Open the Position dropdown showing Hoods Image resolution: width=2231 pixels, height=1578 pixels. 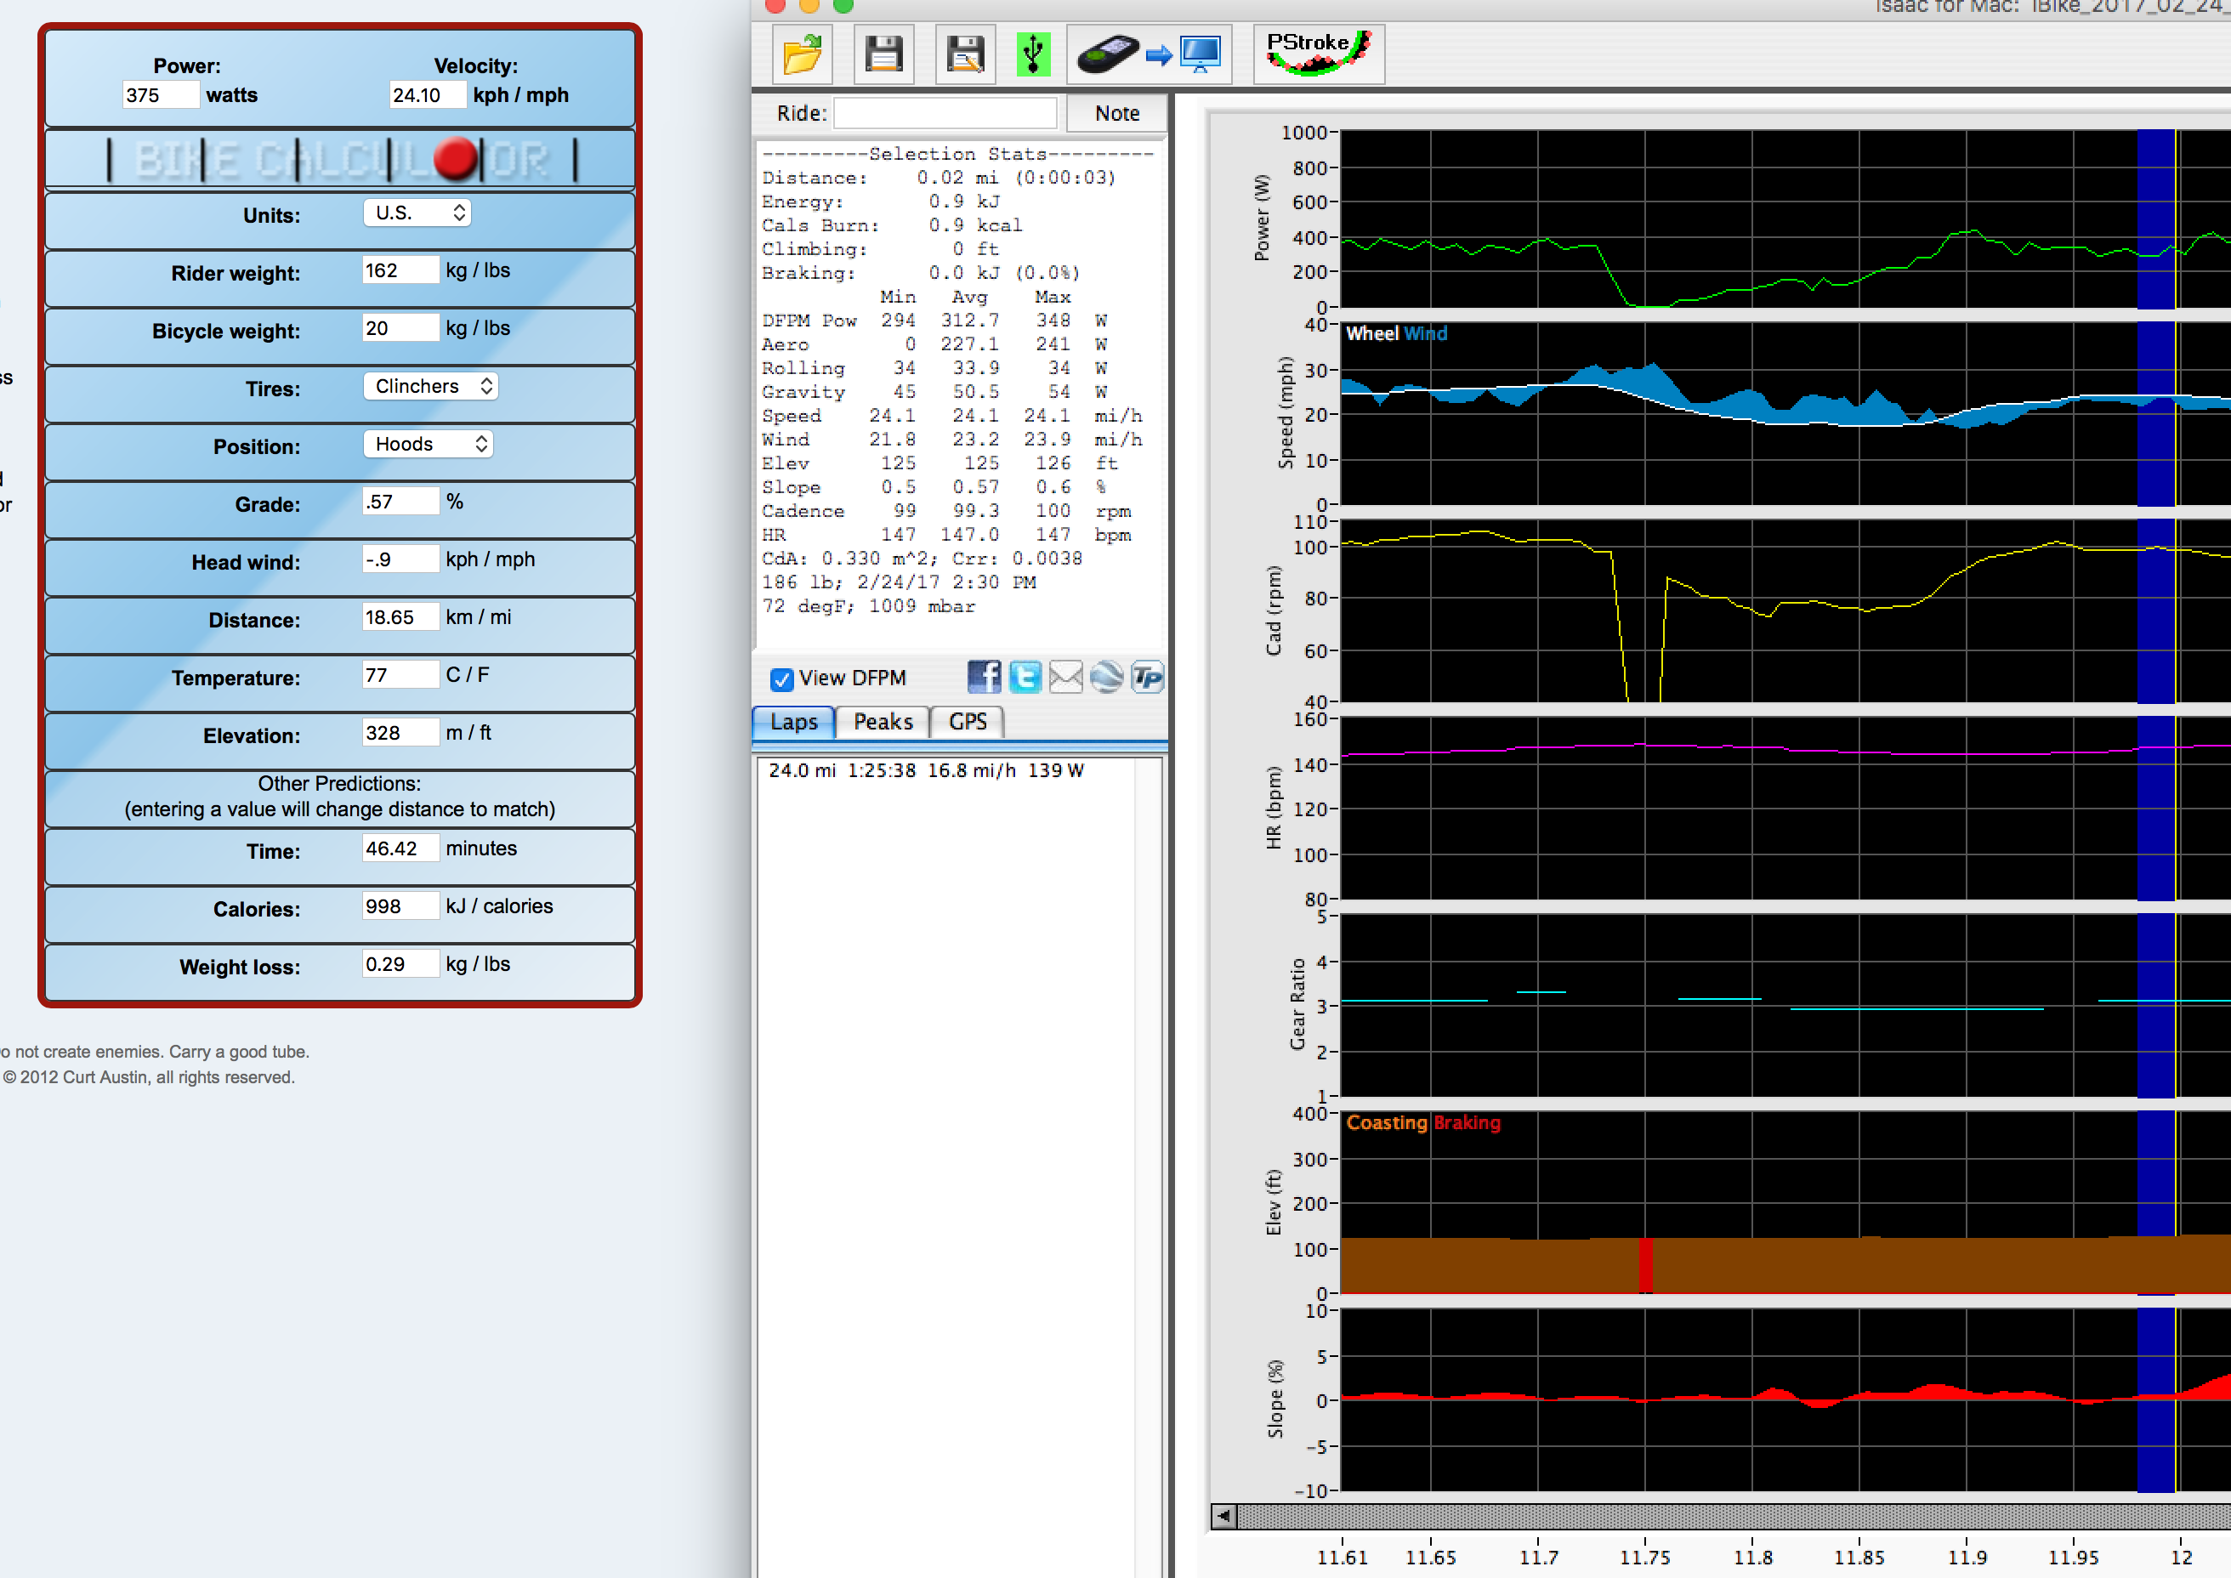[429, 444]
